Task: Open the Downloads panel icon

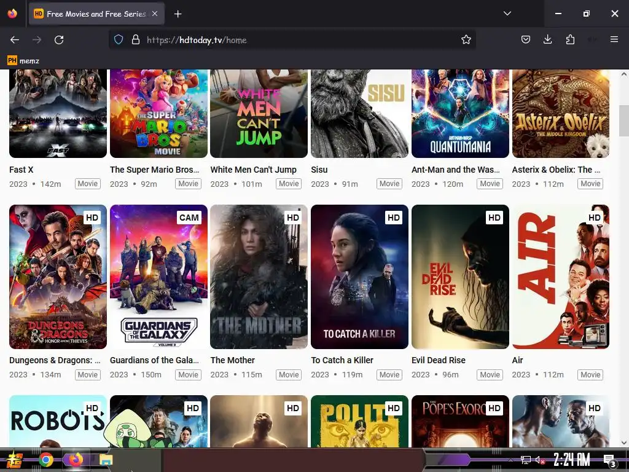Action: (547, 40)
